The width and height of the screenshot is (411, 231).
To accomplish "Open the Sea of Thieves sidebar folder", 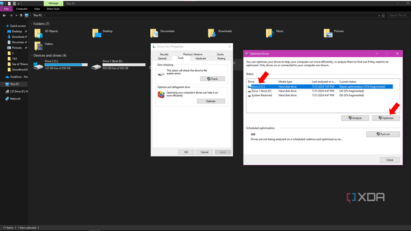I will pos(18,64).
